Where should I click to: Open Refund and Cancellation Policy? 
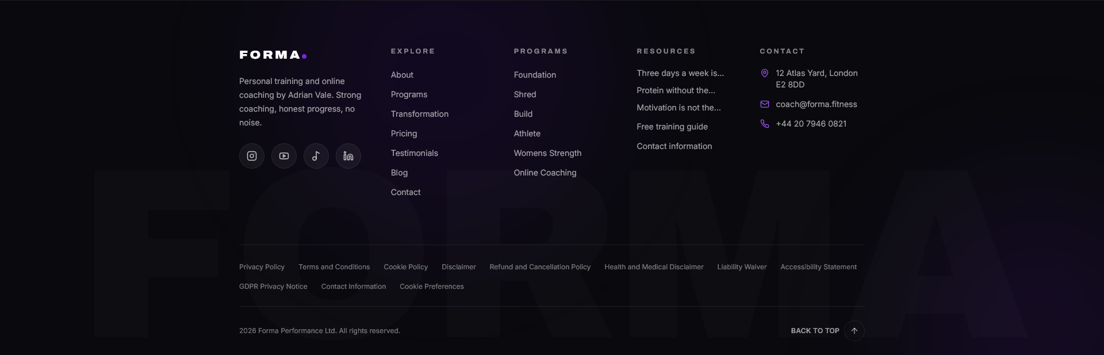[540, 267]
